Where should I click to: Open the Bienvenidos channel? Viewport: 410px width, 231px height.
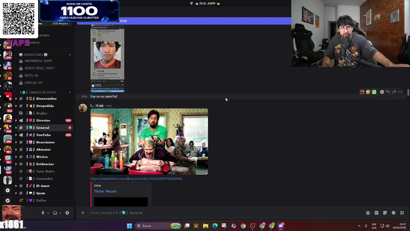click(x=45, y=98)
